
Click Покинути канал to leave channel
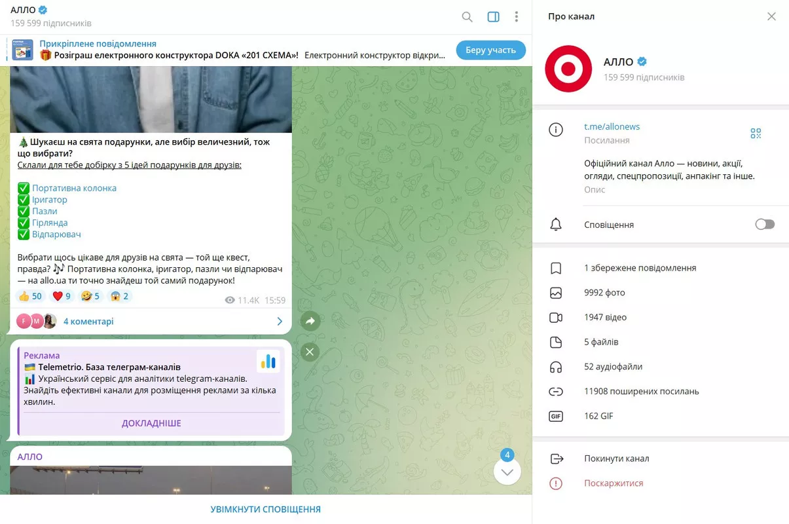(617, 458)
